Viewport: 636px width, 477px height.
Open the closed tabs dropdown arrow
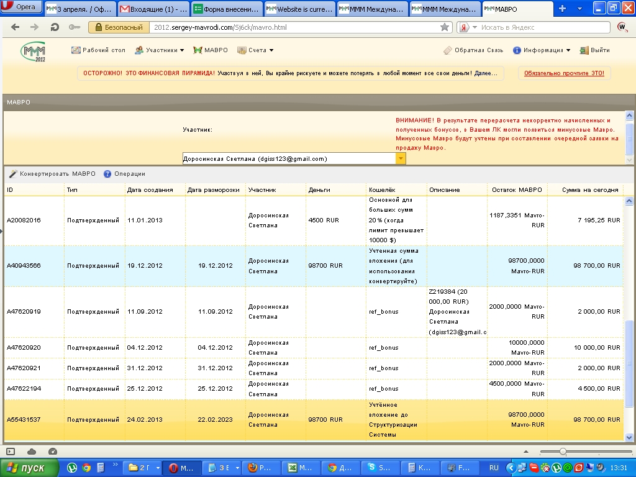coord(579,9)
